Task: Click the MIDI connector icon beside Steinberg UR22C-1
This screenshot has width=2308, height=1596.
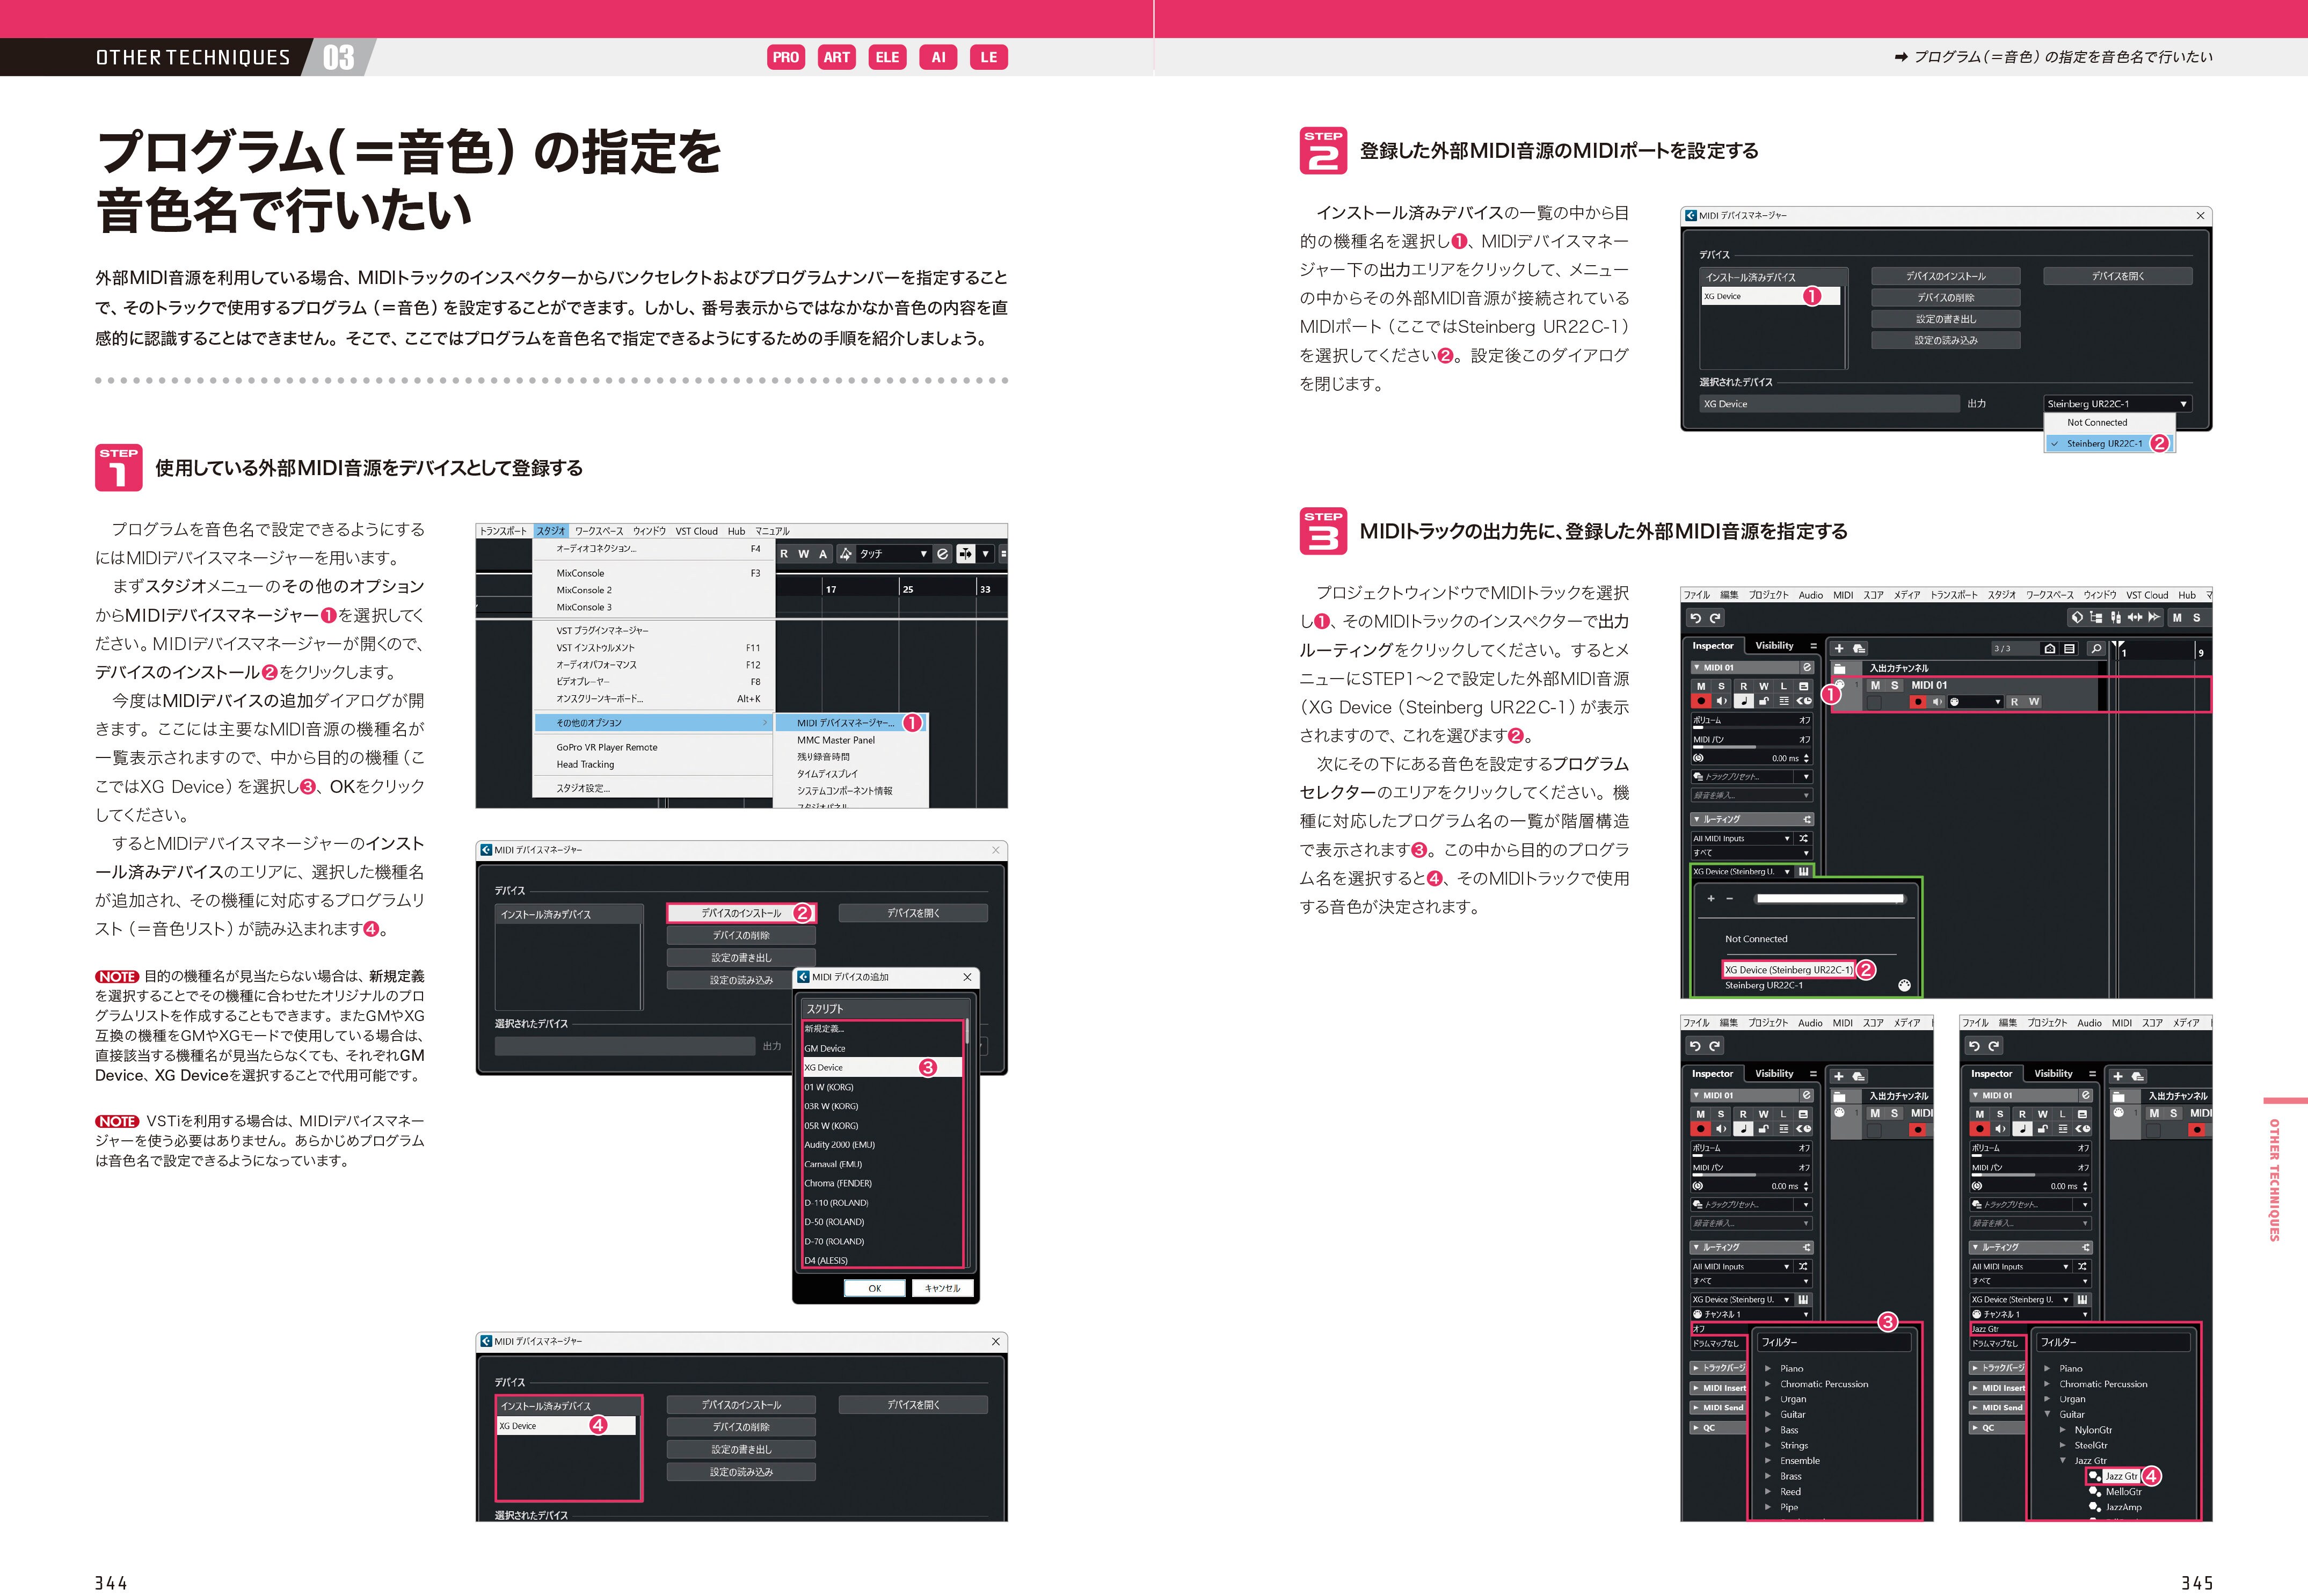Action: 1904,985
